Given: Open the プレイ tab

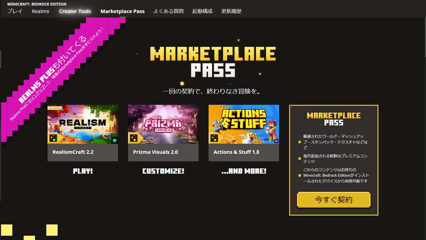Looking at the screenshot, I should pyautogui.click(x=15, y=11).
